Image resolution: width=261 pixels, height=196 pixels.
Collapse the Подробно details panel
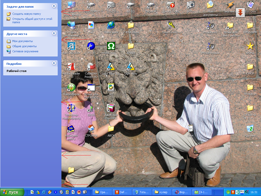coord(54,63)
